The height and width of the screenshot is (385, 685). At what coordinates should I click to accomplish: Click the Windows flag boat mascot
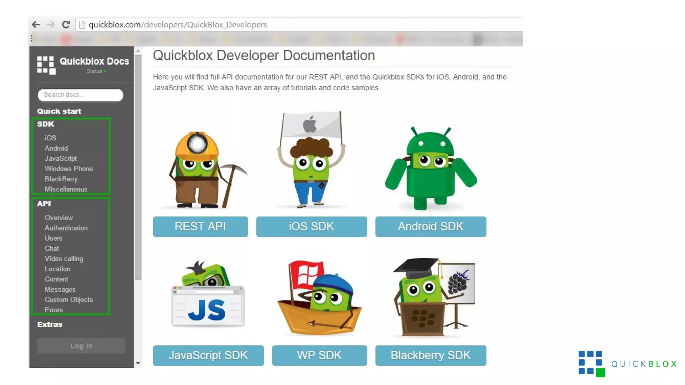[319, 297]
